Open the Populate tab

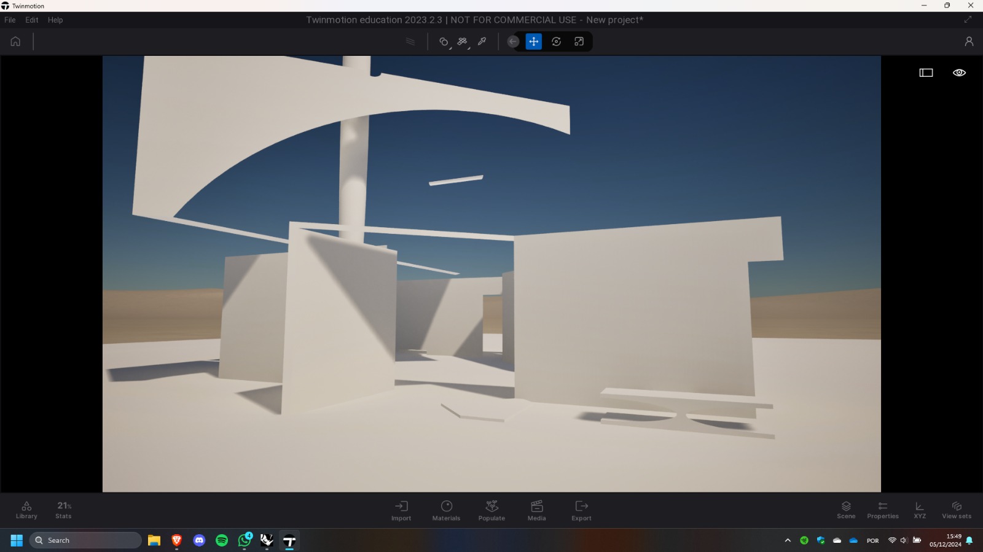[x=491, y=510]
